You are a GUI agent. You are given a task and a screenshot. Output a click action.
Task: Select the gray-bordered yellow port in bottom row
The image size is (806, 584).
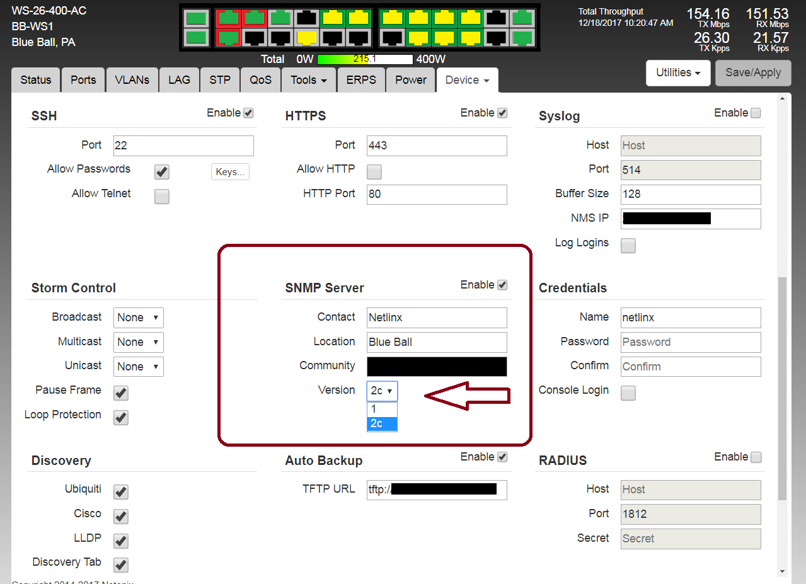coord(306,38)
